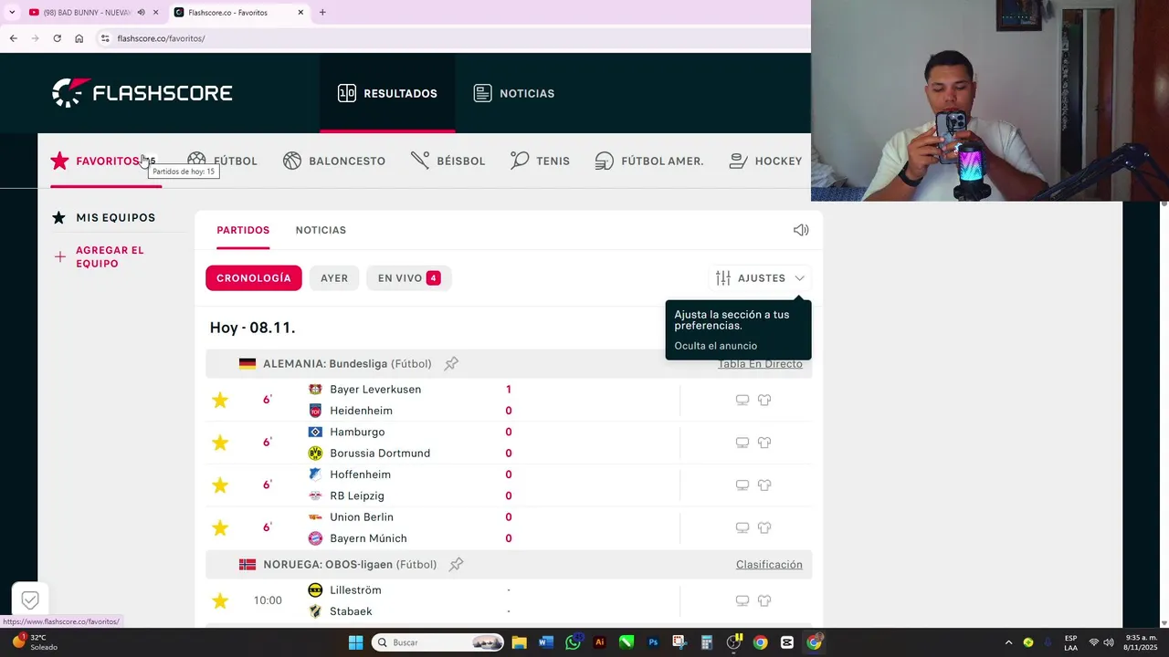Click the browser address bar
This screenshot has height=657, width=1169.
(448, 38)
